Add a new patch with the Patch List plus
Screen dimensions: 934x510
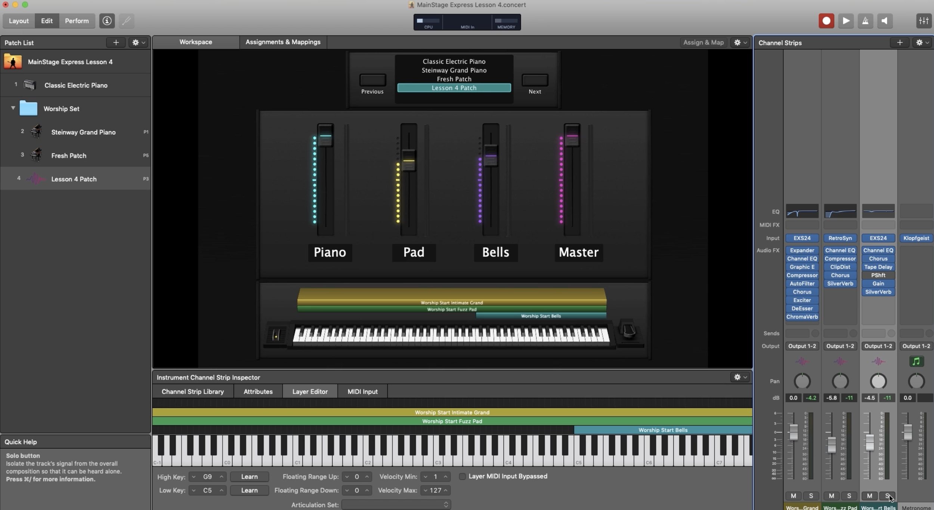116,43
